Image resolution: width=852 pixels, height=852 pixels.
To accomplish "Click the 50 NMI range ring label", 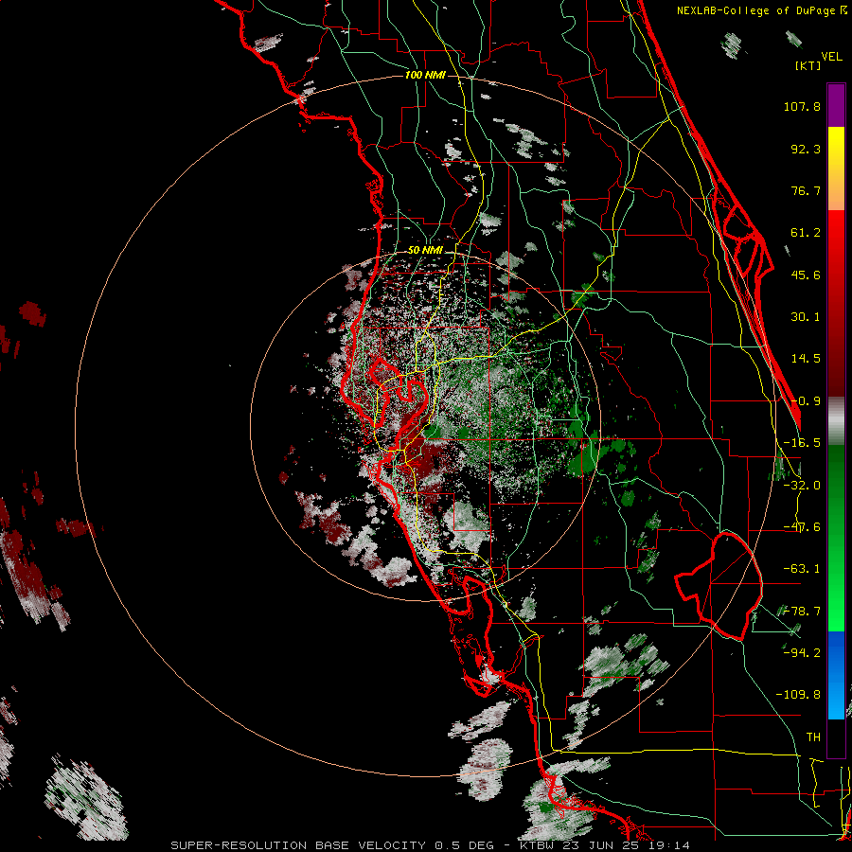I will click(x=425, y=251).
